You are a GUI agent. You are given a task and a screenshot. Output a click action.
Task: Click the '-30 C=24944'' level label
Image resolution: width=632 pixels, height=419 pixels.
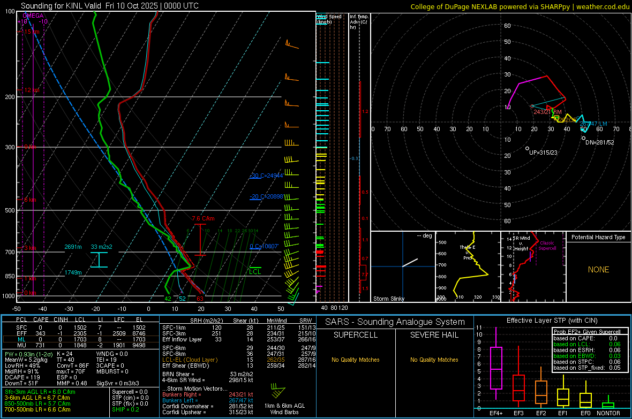(x=266, y=176)
